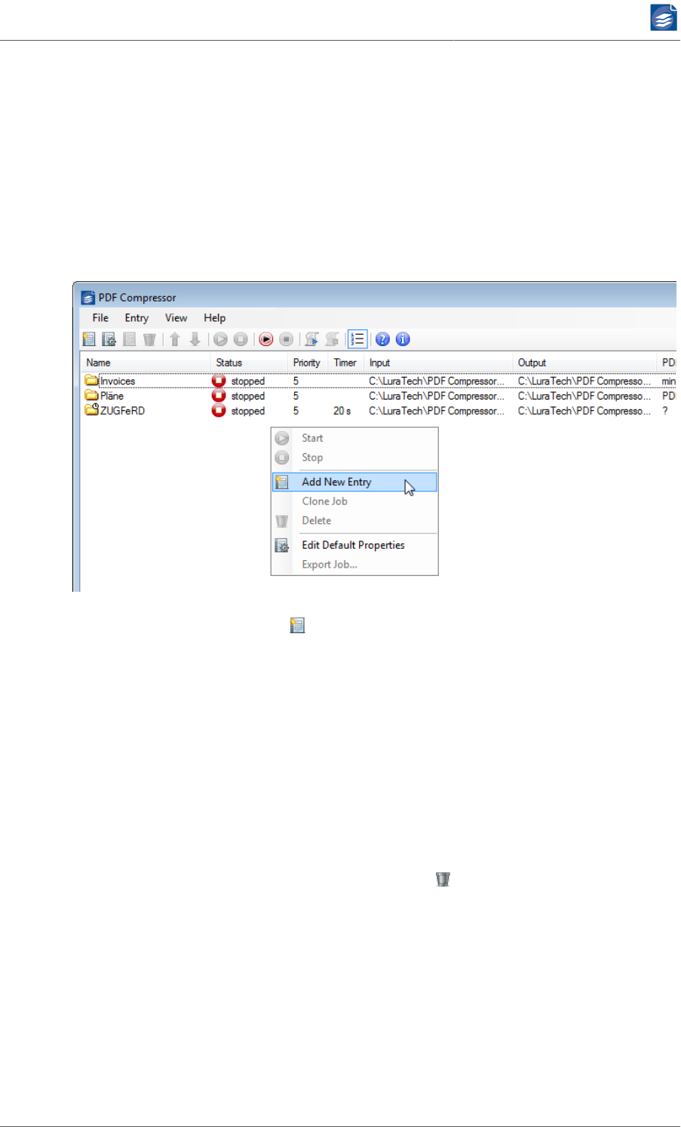Screen dimensions: 681x1127
Task: Open the Entry menu
Action: coord(137,318)
